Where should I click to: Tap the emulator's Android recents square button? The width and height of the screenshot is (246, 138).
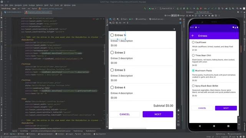click(x=228, y=126)
